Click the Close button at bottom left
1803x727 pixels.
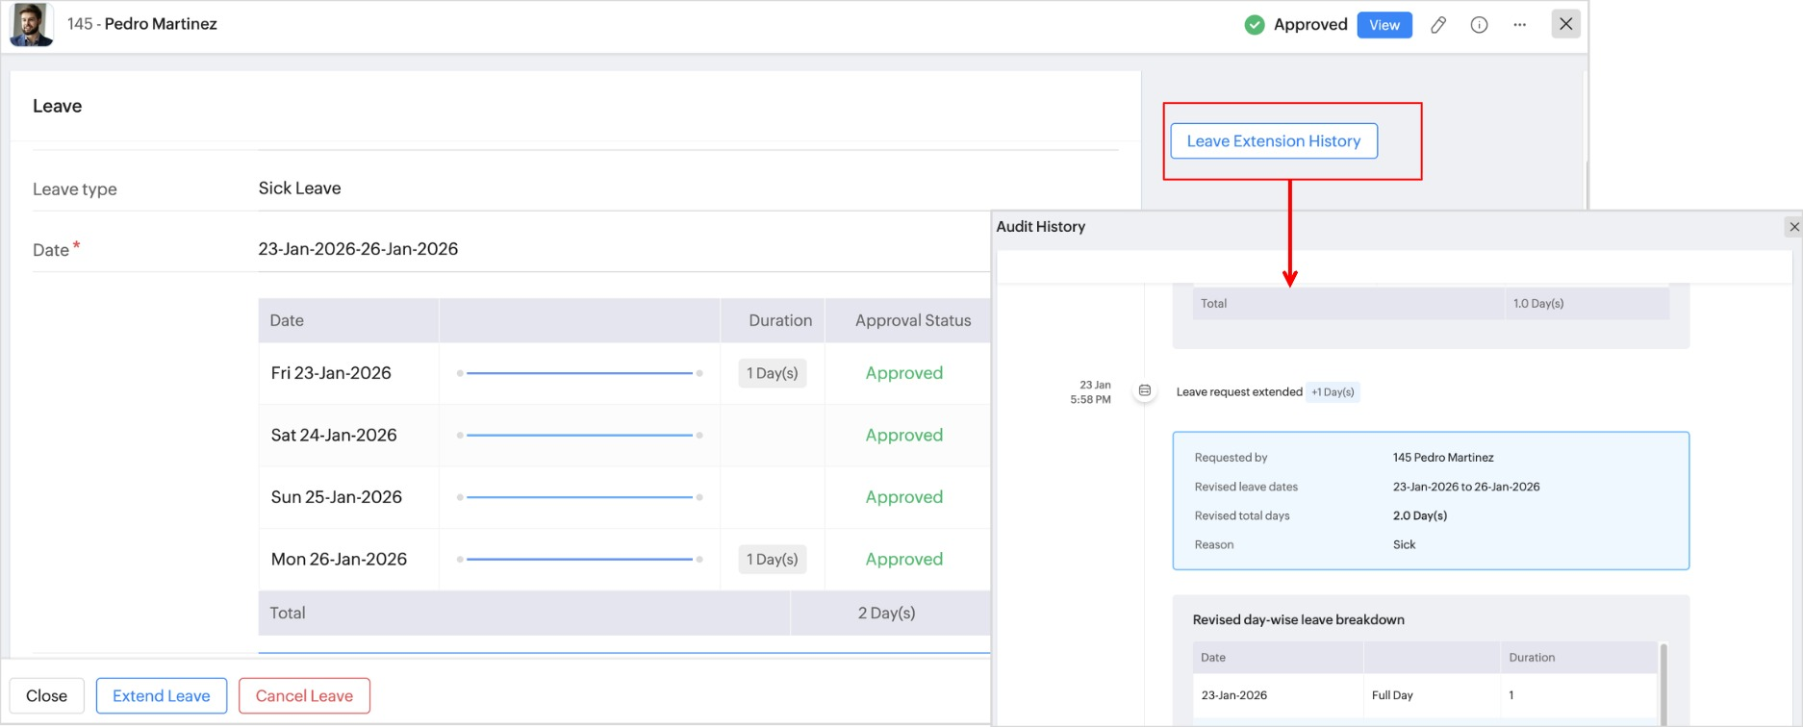pyautogui.click(x=46, y=696)
